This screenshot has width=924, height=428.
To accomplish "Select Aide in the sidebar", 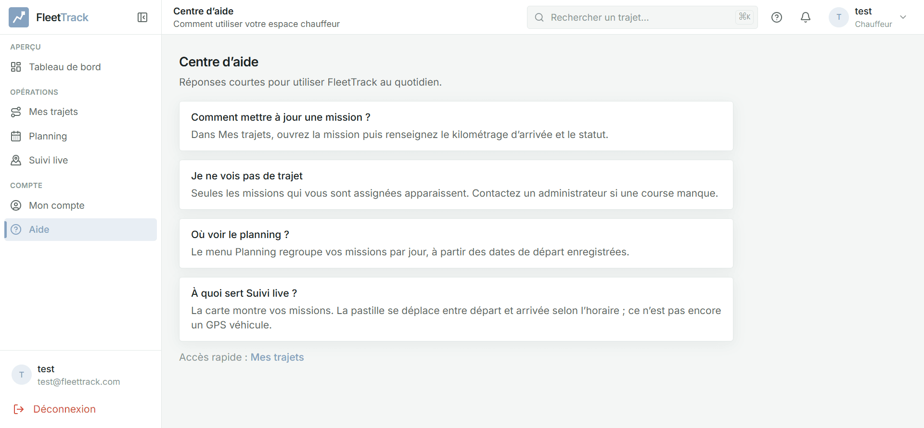I will [x=80, y=229].
